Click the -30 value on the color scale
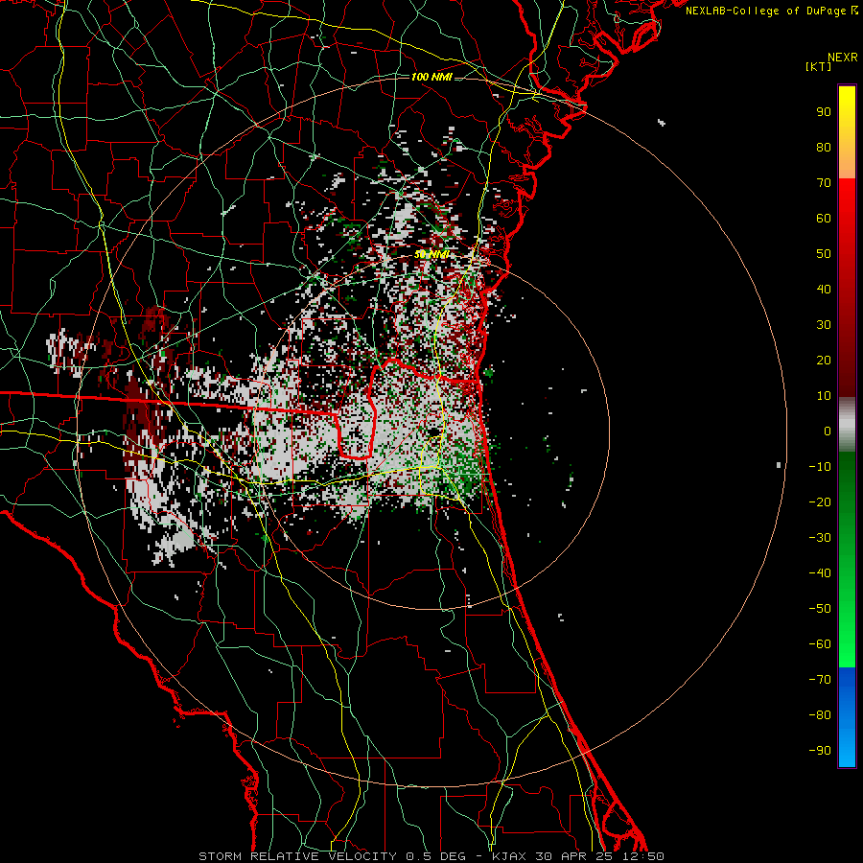Image resolution: width=863 pixels, height=863 pixels. point(820,538)
